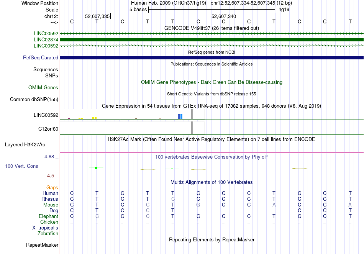The image size is (364, 254).
Task: Click the LINC00592 label directly below LINC02874
Action: 46,46
